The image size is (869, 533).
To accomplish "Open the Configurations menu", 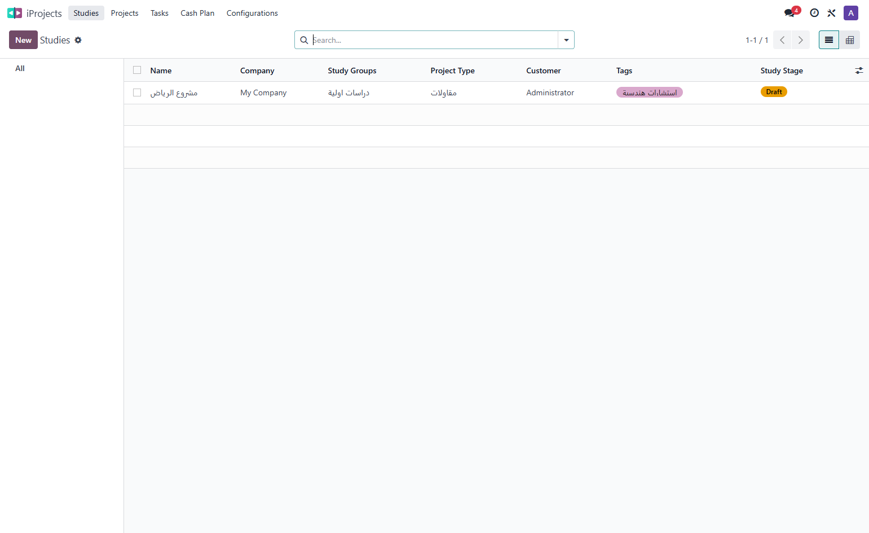I will click(x=252, y=13).
